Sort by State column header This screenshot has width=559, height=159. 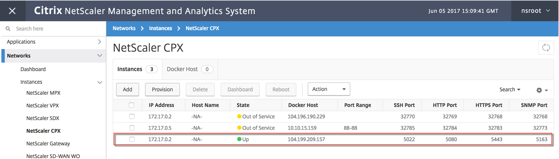coord(243,105)
